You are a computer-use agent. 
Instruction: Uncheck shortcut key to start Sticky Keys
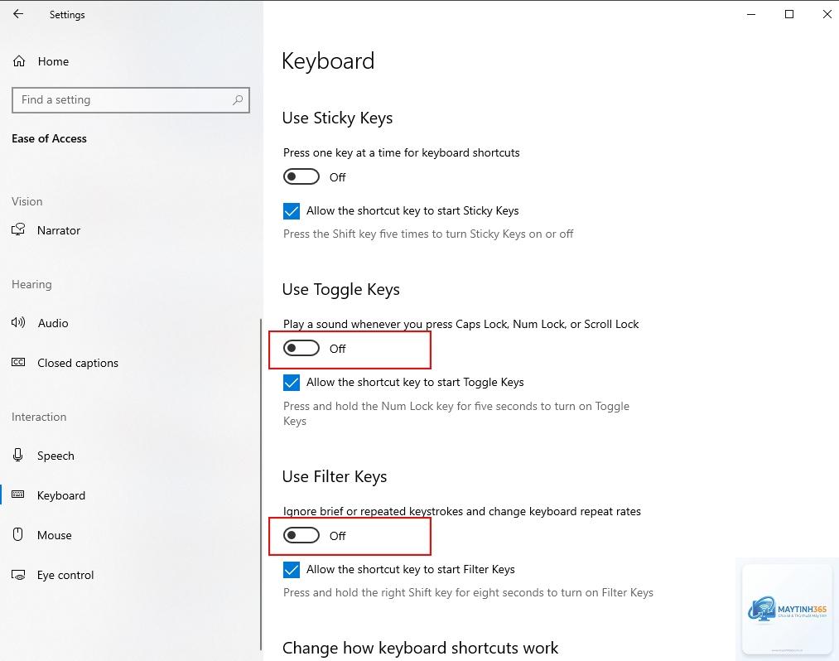(x=292, y=211)
